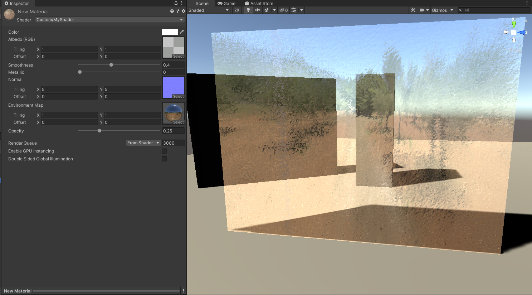Click the Smoothness slider handle
The width and height of the screenshot is (532, 295).
111,65
